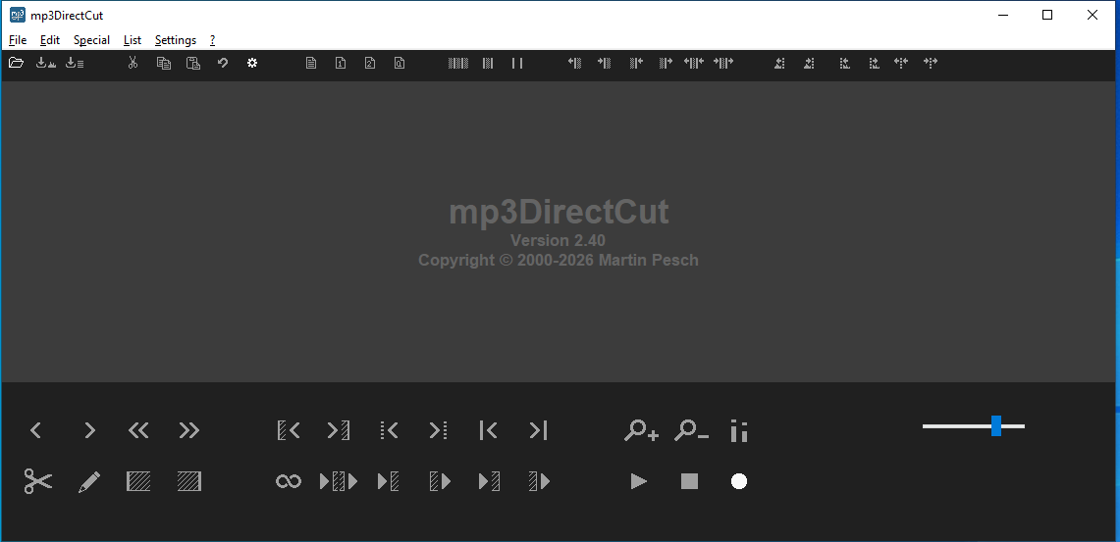Image resolution: width=1120 pixels, height=542 pixels.
Task: Click the dotted-line previous cue button
Action: [x=389, y=430]
